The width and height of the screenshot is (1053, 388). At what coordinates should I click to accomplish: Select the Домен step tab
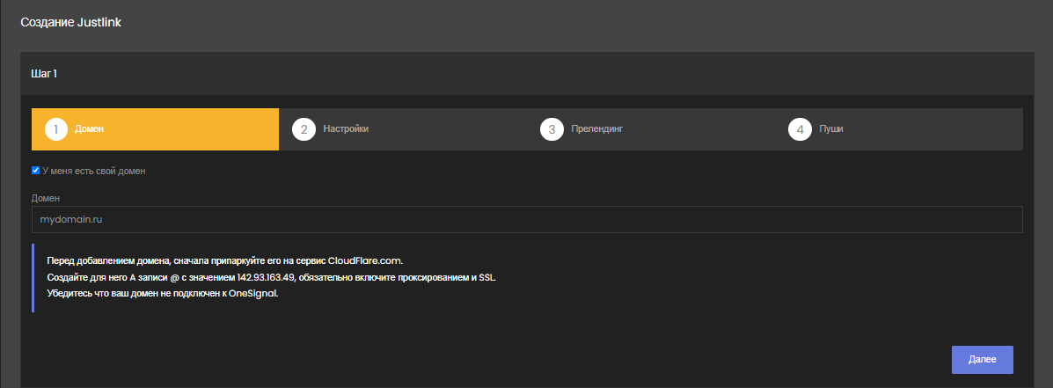point(155,128)
